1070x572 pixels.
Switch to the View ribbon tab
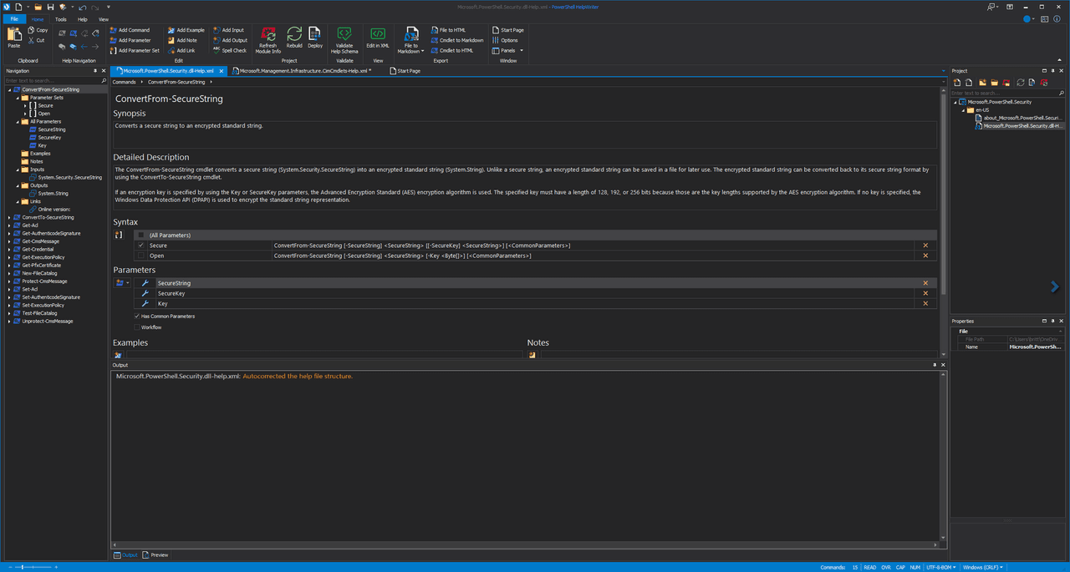coord(104,18)
